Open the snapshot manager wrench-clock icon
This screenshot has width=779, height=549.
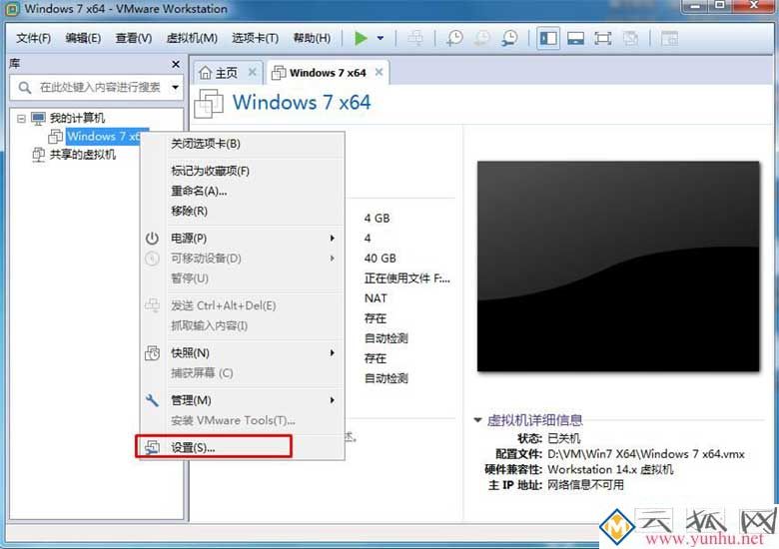coord(509,38)
